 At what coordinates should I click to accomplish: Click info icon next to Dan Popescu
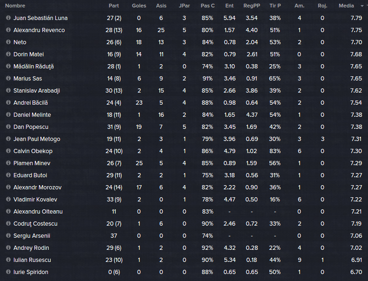click(8, 127)
